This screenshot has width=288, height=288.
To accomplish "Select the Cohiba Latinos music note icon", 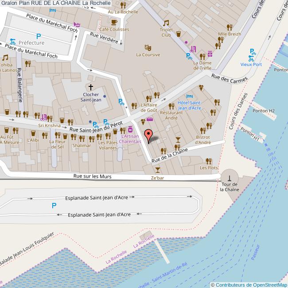I will (5, 58).
